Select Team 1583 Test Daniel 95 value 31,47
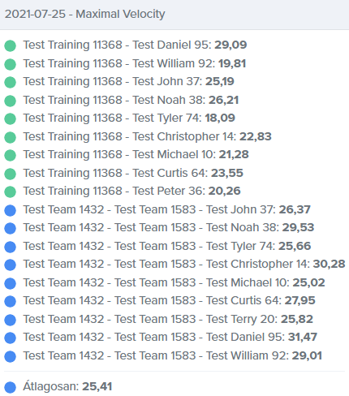 [303, 337]
